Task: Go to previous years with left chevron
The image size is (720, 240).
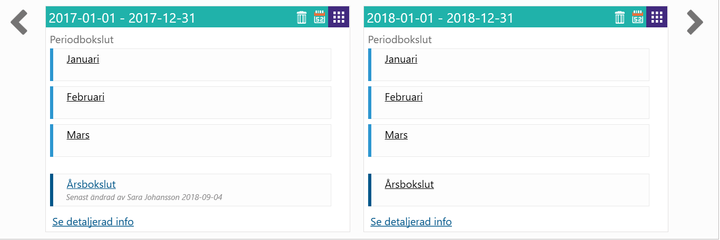Action: 19,23
